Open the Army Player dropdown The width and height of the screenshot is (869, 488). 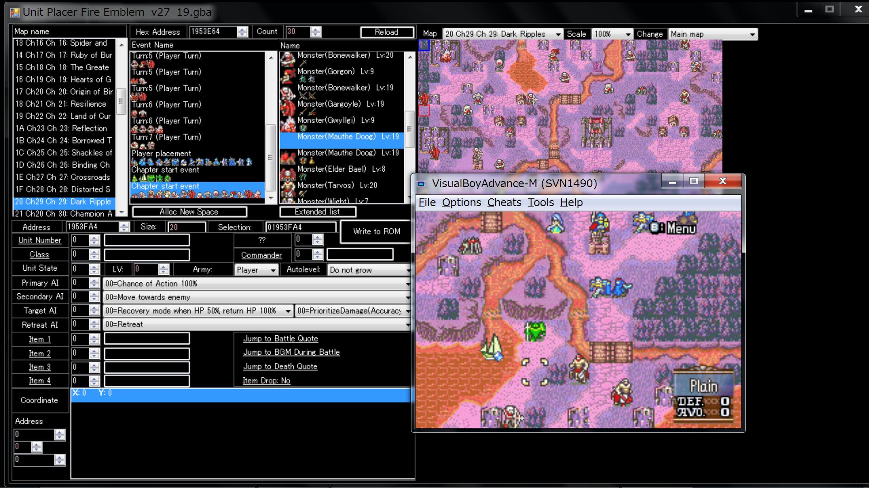coord(256,270)
